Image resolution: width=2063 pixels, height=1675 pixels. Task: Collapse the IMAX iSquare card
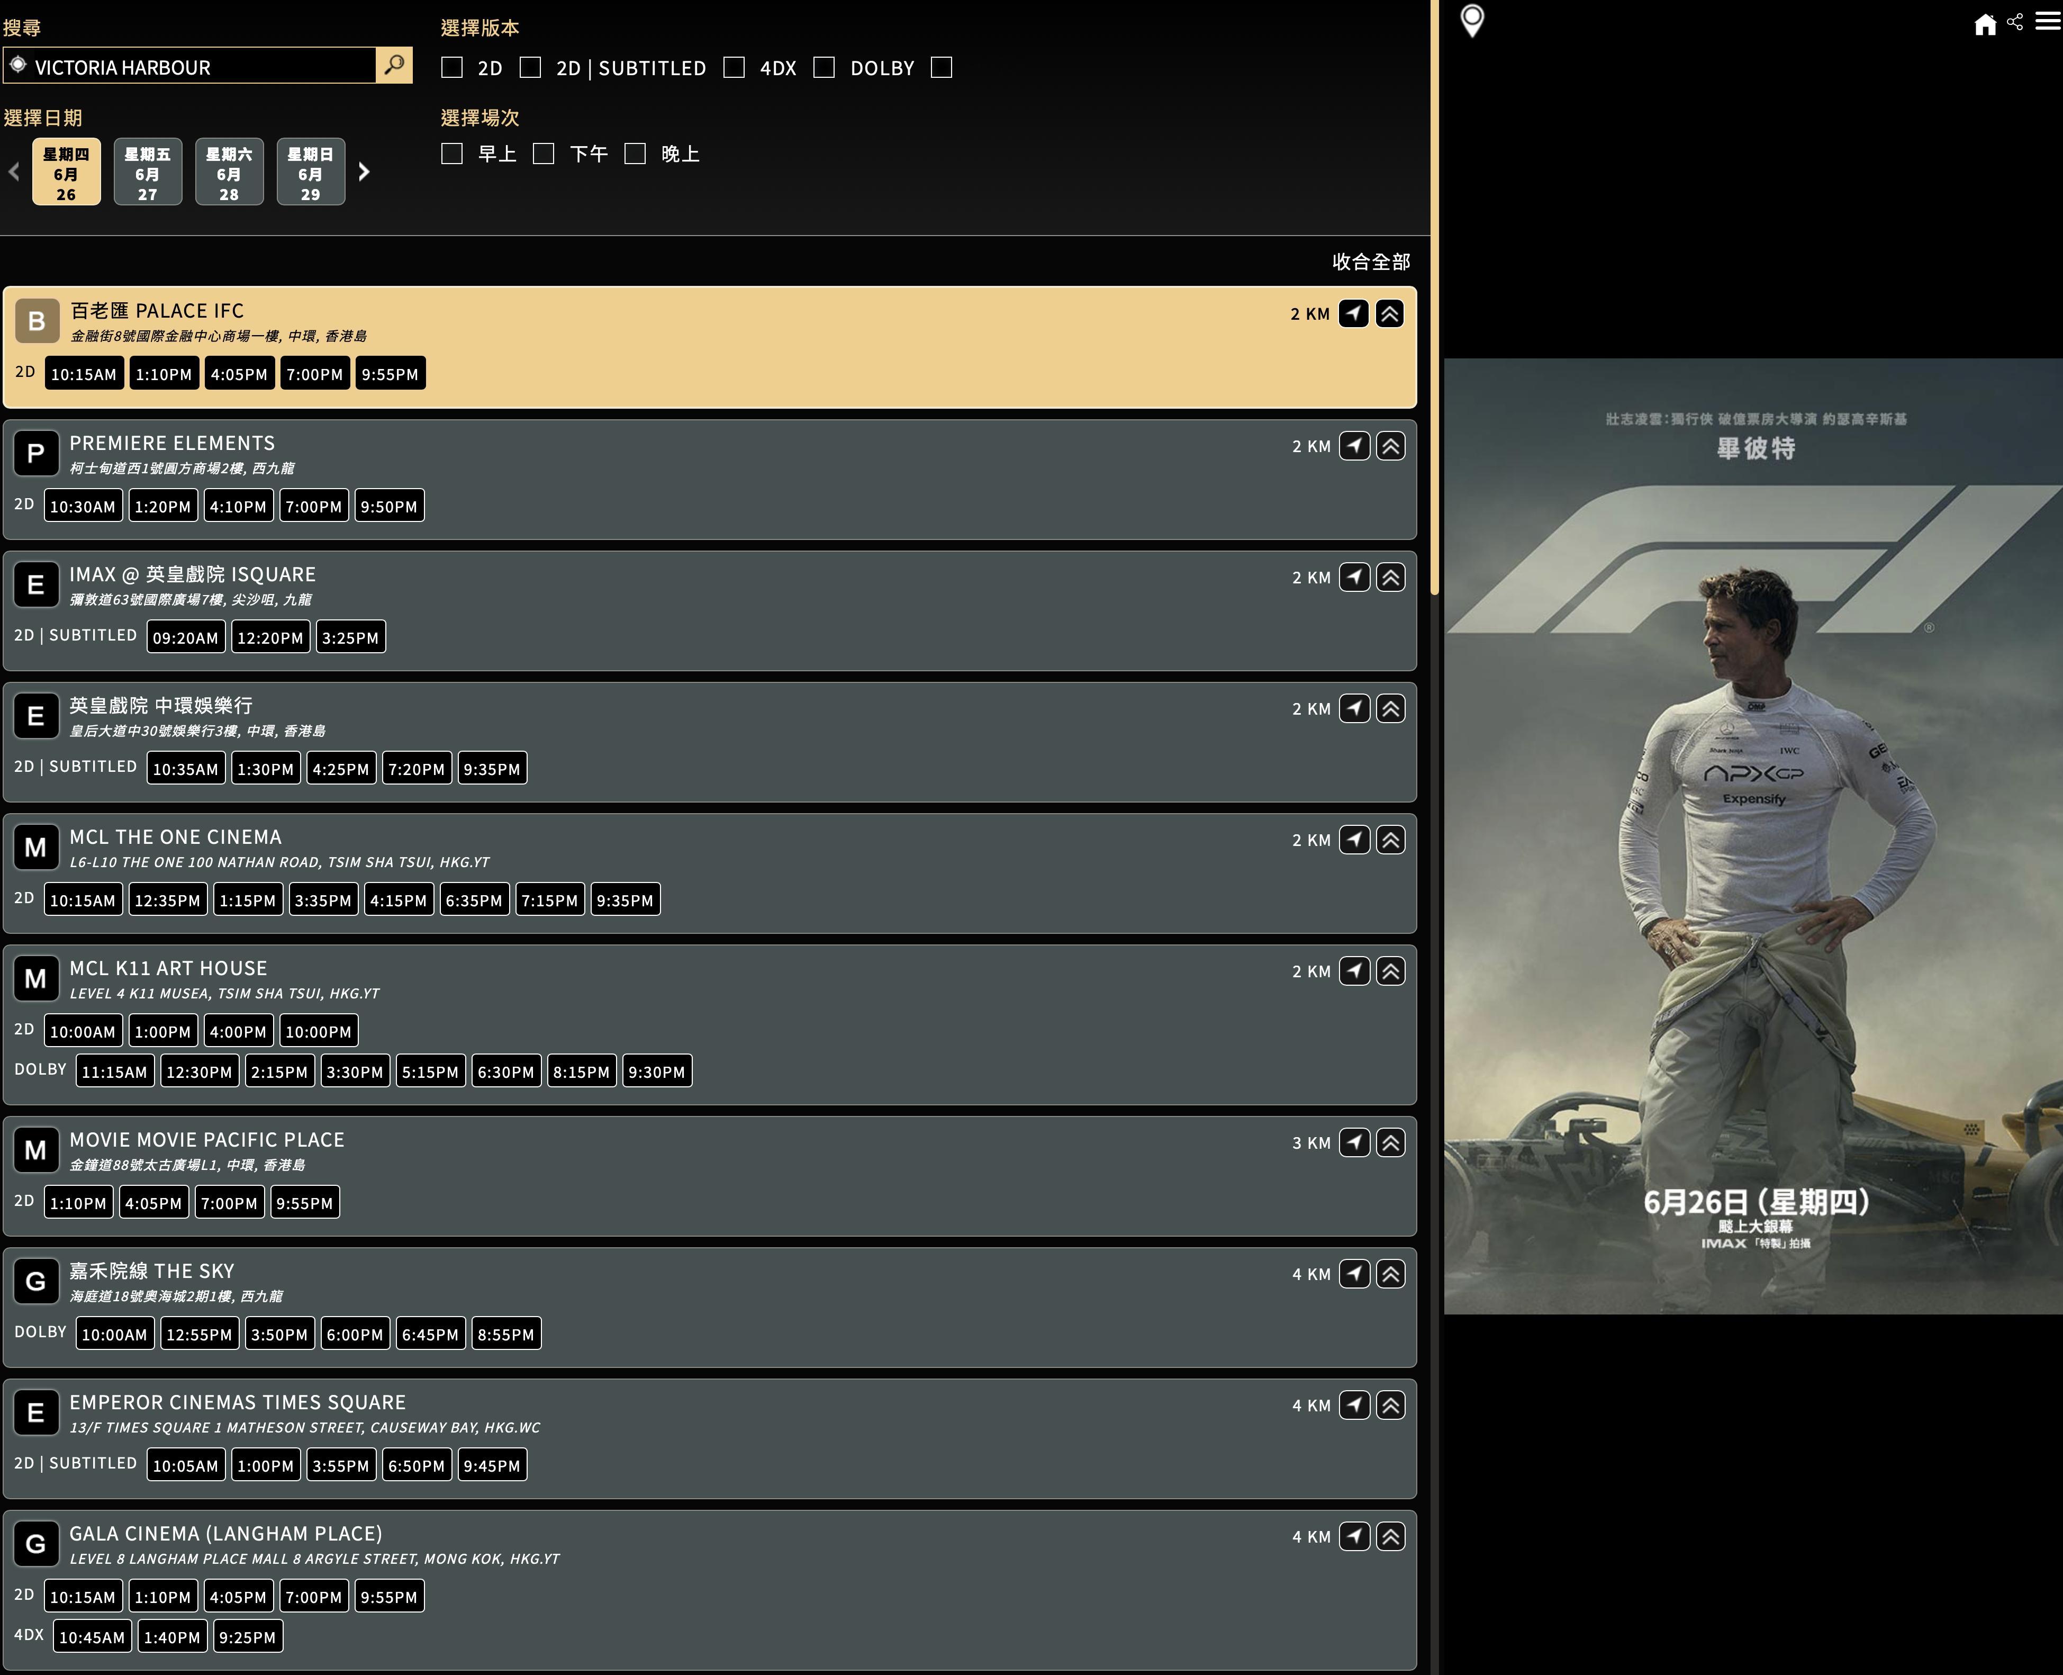[1391, 577]
